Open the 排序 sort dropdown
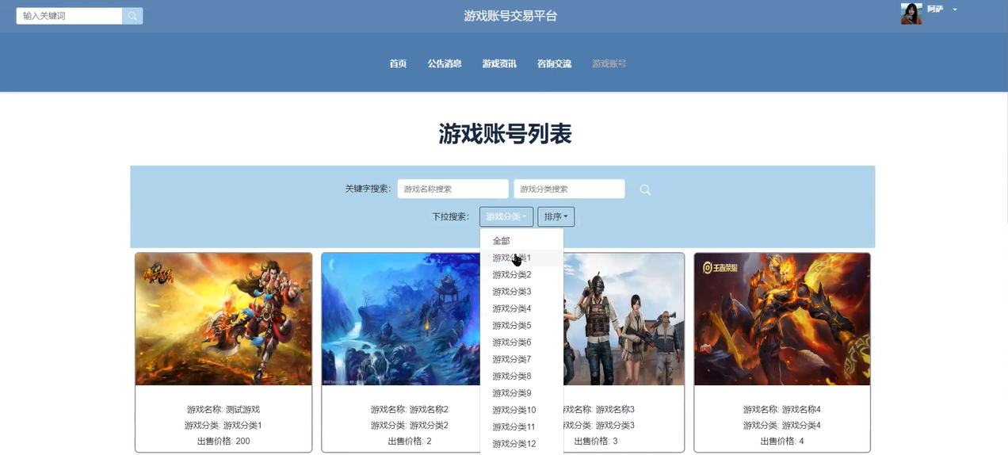This screenshot has width=1008, height=455. [x=556, y=216]
